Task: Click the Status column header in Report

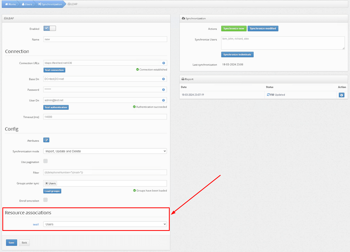Action: (x=270, y=87)
